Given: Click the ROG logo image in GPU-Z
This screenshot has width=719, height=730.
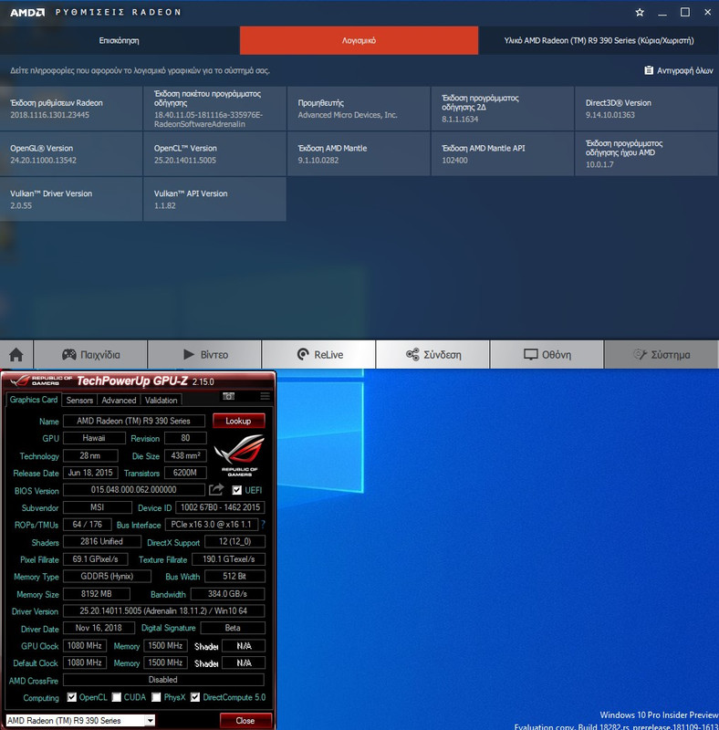Looking at the screenshot, I should [x=239, y=454].
